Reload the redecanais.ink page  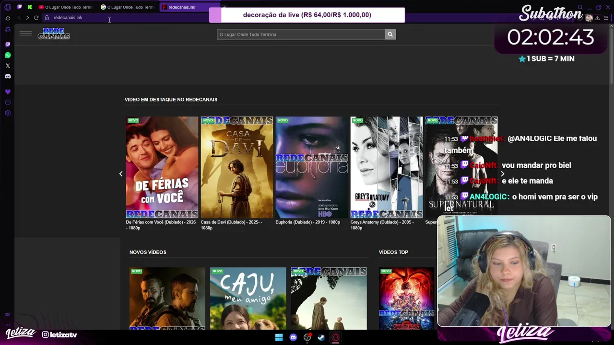pyautogui.click(x=36, y=18)
